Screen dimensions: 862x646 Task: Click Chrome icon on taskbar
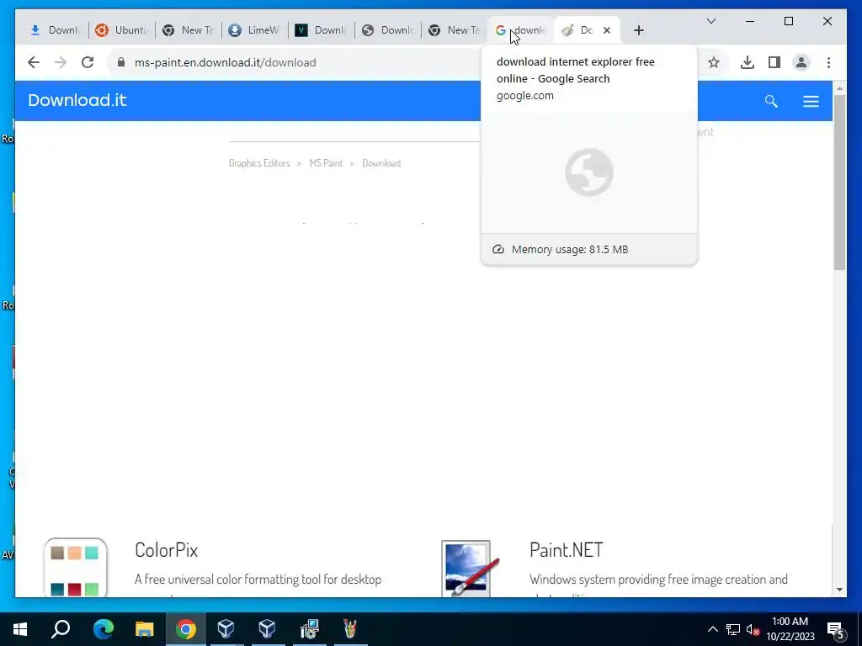[x=186, y=628]
